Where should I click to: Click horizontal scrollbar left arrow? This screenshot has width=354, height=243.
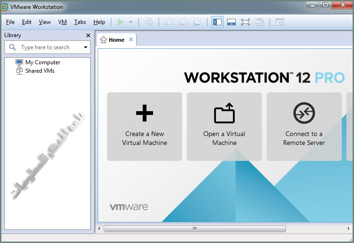point(99,228)
